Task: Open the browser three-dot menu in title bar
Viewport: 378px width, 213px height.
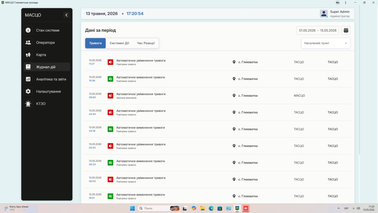Action: (346, 3)
